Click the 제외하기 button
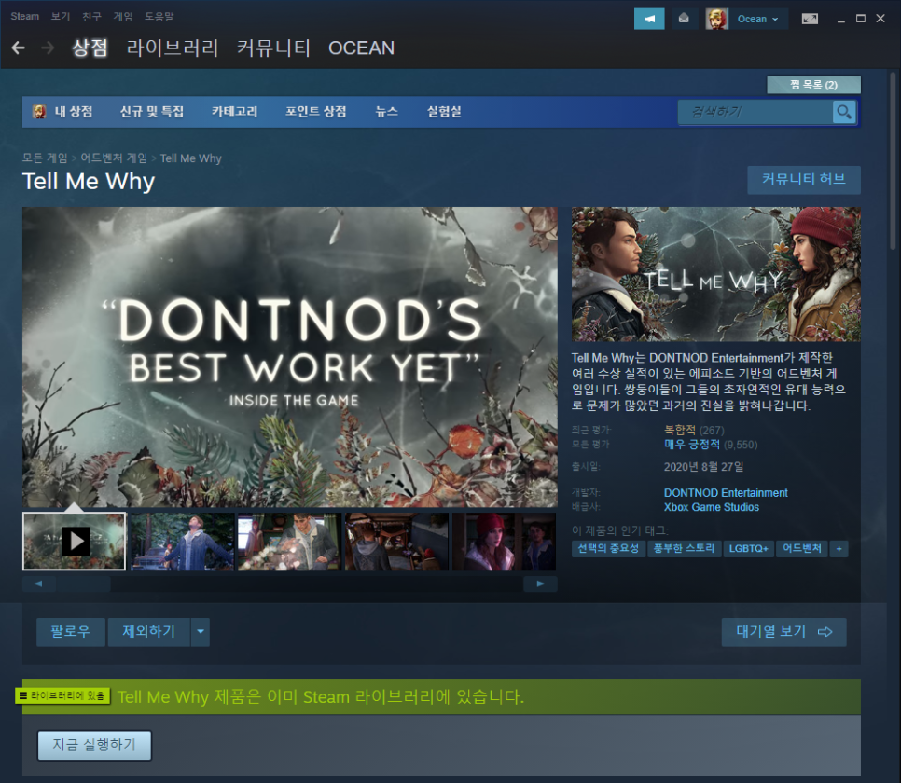901x783 pixels. 149,632
